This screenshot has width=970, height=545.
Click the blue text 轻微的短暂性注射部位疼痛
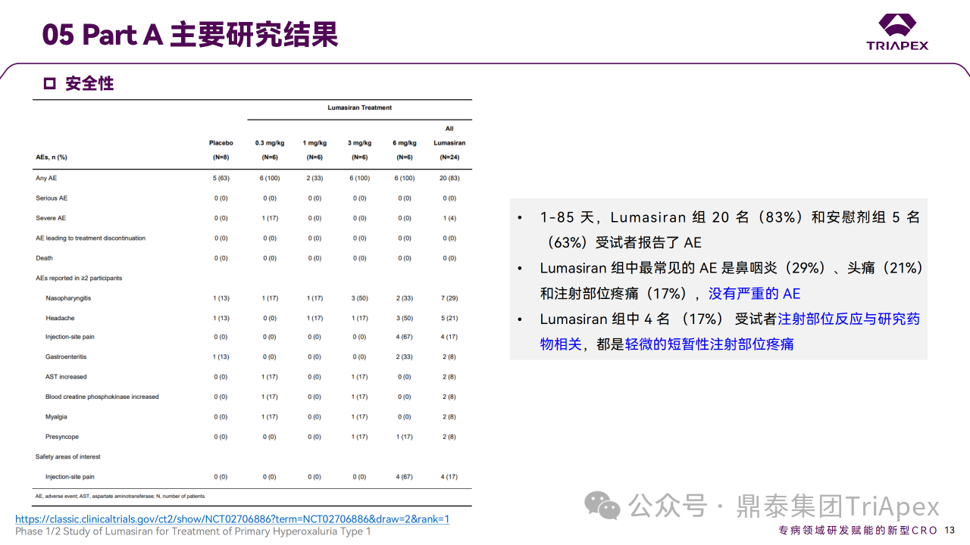coord(709,344)
